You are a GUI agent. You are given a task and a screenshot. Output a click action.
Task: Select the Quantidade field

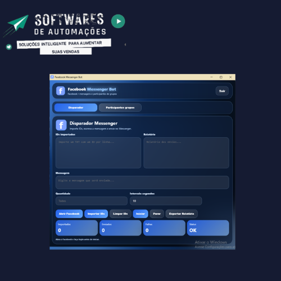[92, 201]
